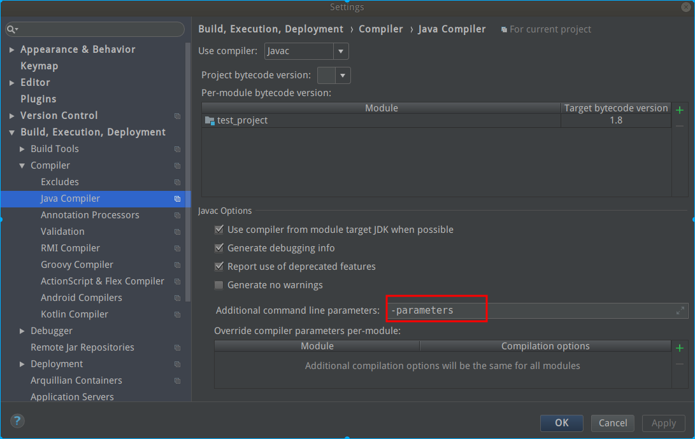Select Kotlin Compiler settings page
The width and height of the screenshot is (695, 439).
(75, 314)
